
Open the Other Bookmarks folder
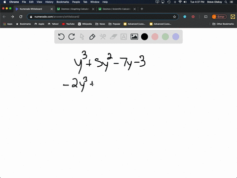pyautogui.click(x=223, y=24)
